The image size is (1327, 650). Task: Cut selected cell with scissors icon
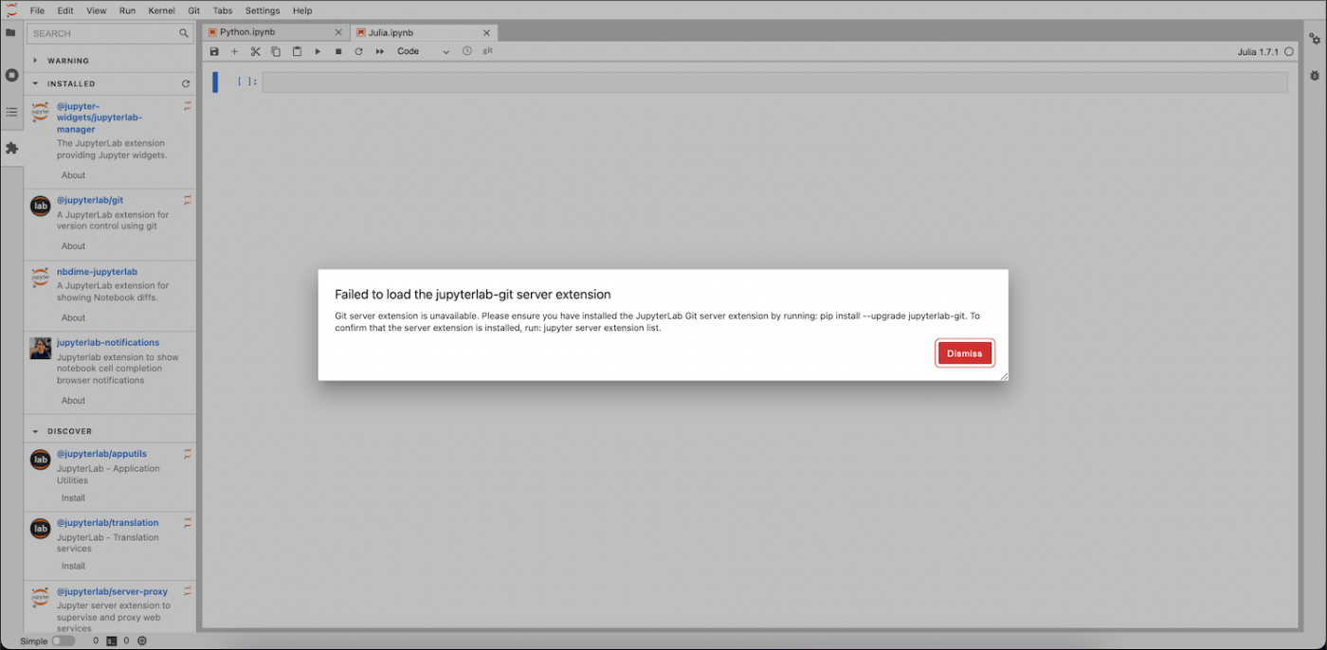255,51
